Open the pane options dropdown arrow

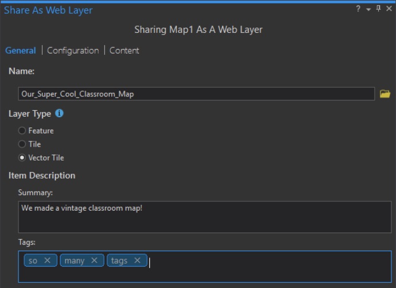pyautogui.click(x=368, y=10)
